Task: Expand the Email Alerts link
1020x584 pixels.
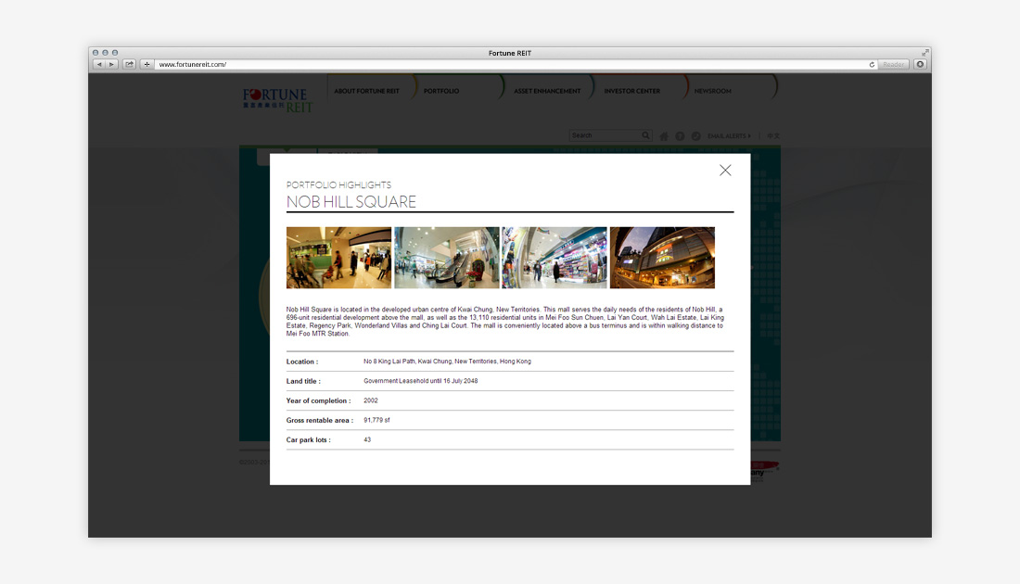Action: (x=729, y=136)
